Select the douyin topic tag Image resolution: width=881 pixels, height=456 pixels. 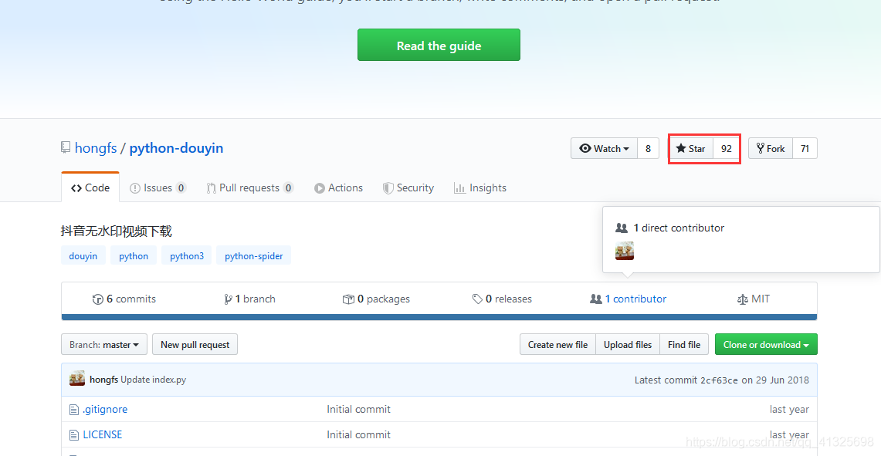[x=83, y=255]
